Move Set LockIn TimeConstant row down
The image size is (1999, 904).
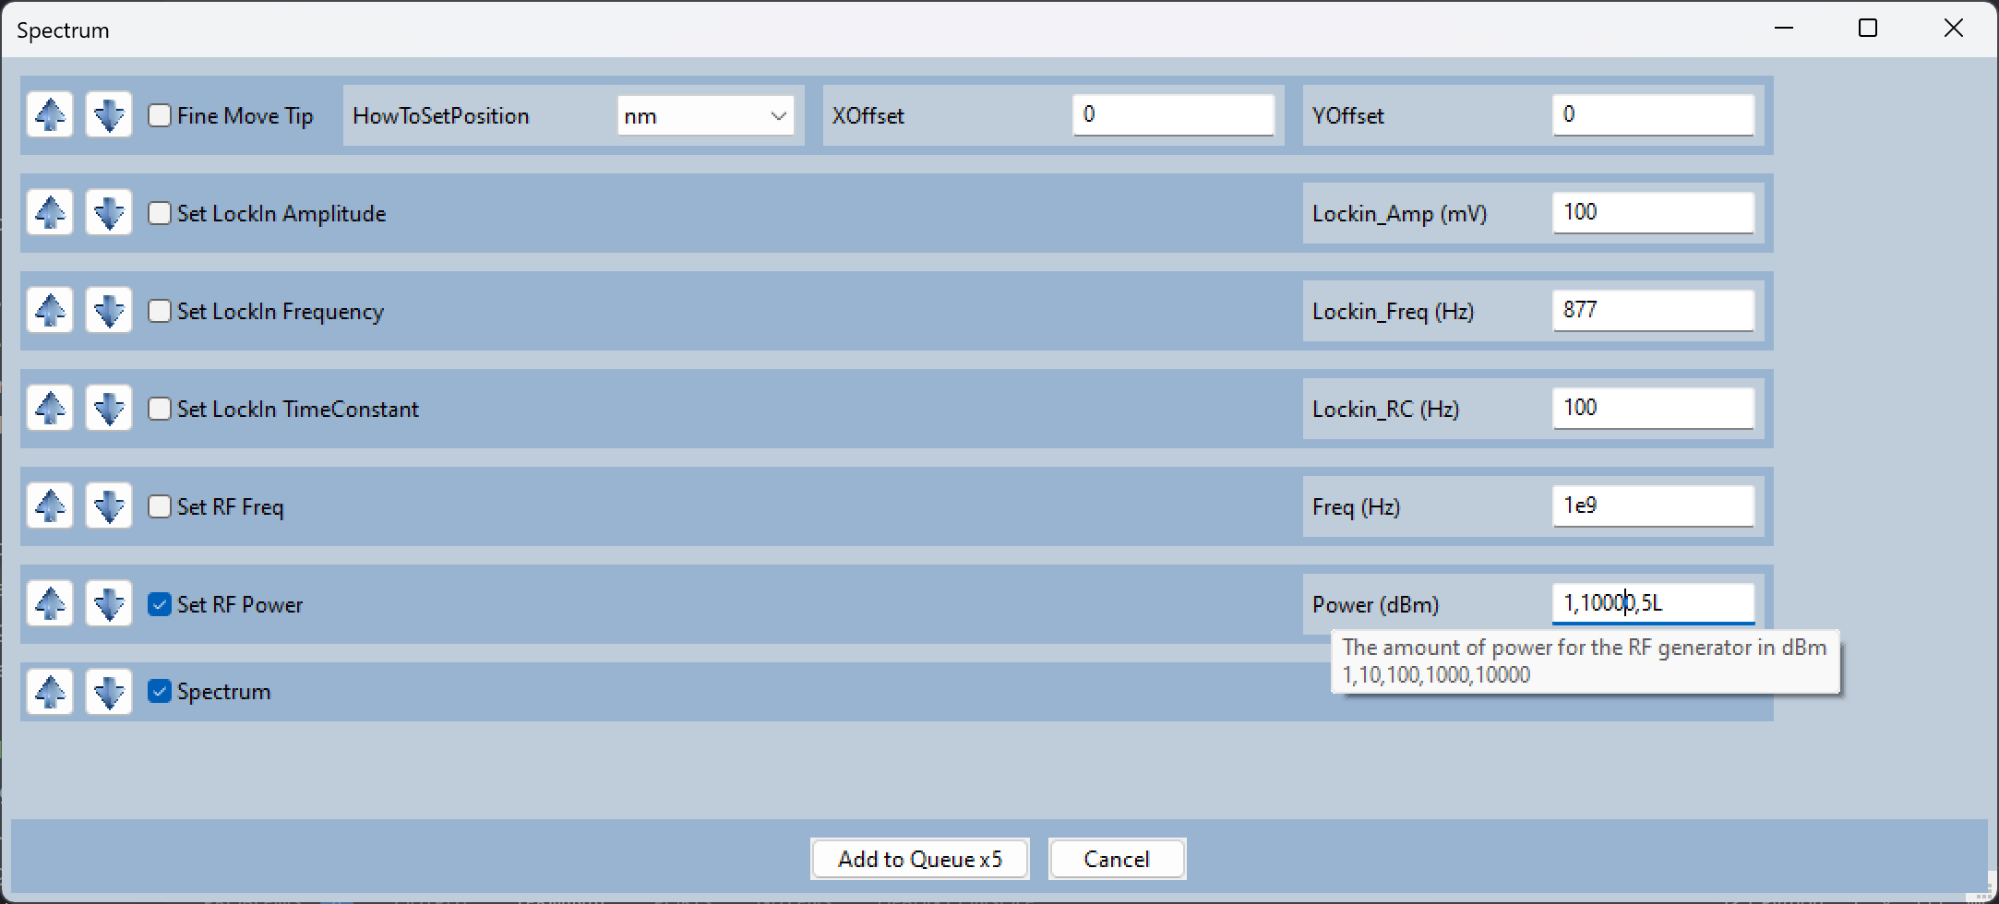click(x=109, y=409)
